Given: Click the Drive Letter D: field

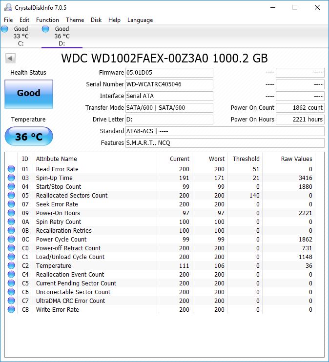Looking at the screenshot, I should 169,120.
